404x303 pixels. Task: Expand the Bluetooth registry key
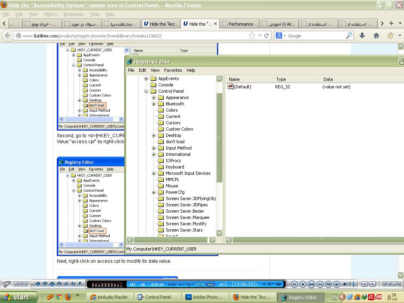pyautogui.click(x=153, y=104)
